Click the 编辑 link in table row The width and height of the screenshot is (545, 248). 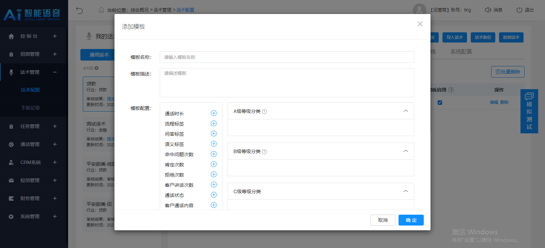[x=494, y=102]
